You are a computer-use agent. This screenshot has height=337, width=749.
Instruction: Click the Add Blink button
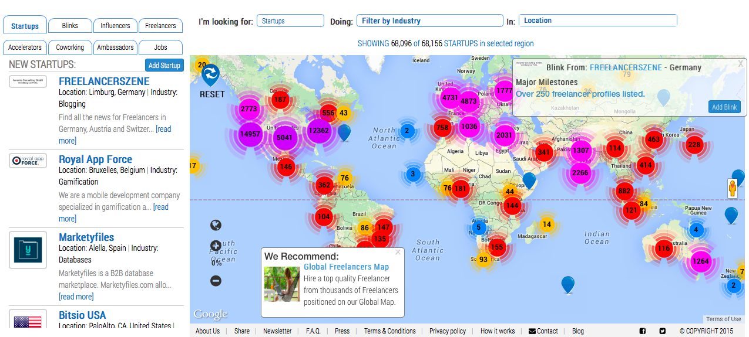point(724,107)
